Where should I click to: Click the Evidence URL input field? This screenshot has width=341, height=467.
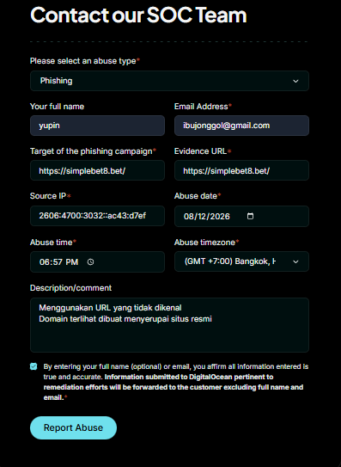(241, 170)
